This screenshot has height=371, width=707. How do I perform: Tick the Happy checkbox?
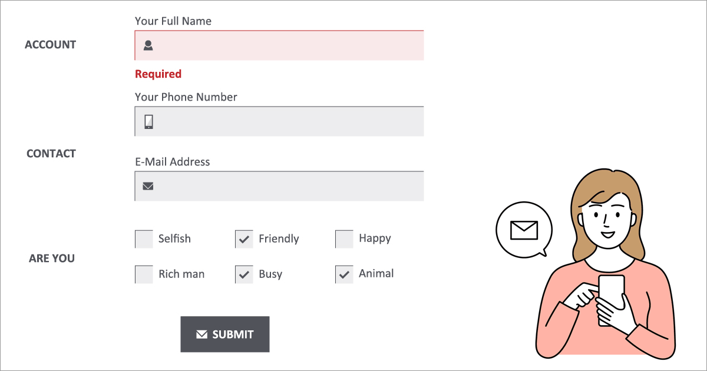(344, 239)
